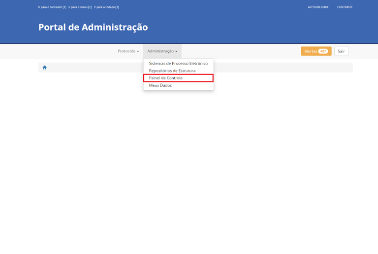Click the Sair logout button

tap(341, 51)
